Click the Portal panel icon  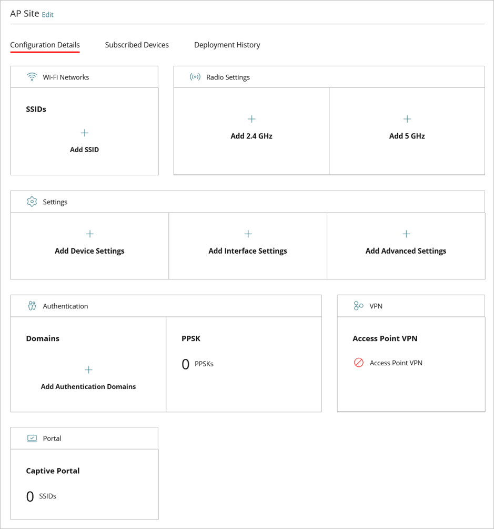(x=33, y=438)
